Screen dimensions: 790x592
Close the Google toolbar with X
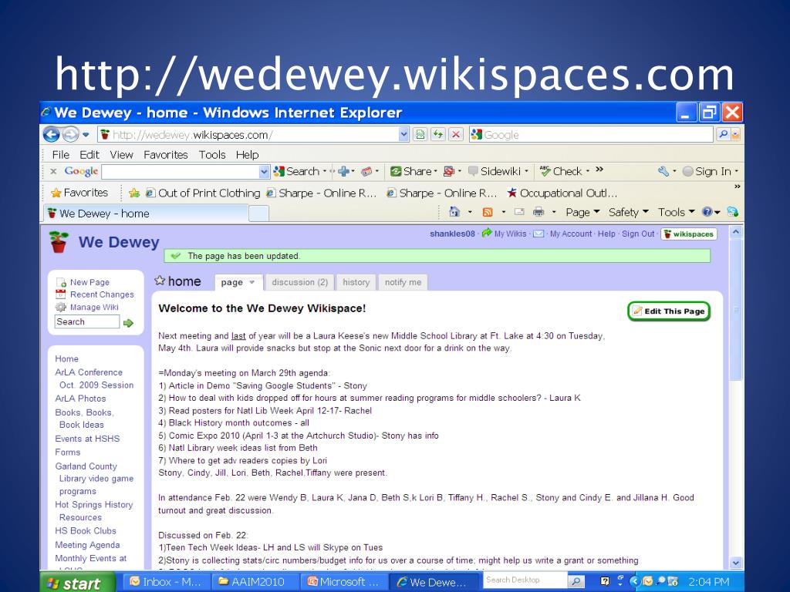point(53,172)
